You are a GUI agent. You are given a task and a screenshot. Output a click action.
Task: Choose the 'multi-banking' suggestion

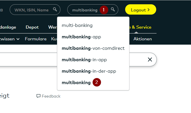tap(77, 25)
